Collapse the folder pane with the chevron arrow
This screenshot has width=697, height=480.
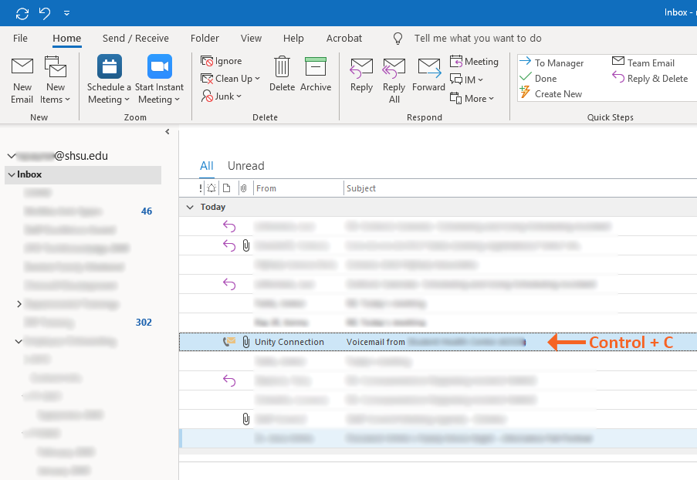click(x=167, y=131)
